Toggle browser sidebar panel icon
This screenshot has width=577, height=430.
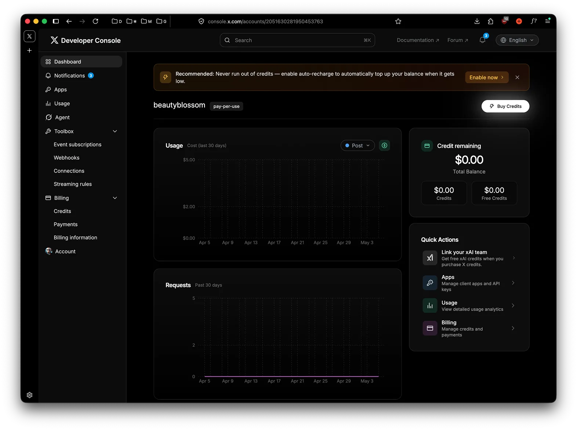tap(56, 21)
